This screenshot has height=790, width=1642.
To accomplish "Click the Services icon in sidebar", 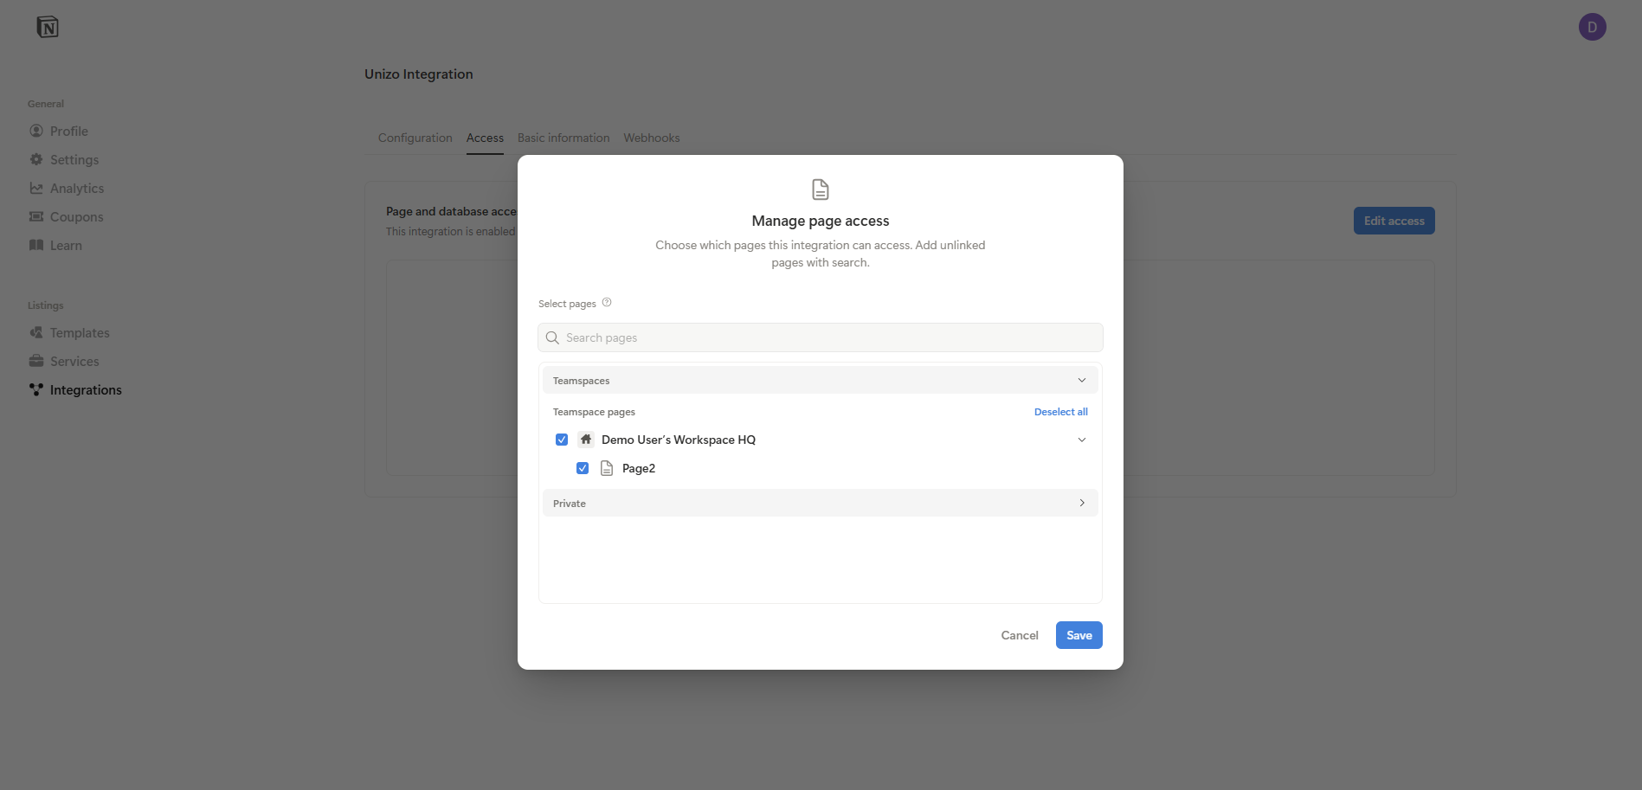I will [x=35, y=361].
